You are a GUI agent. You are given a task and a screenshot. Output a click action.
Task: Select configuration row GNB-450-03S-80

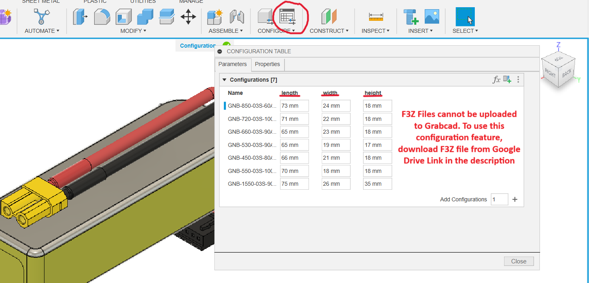point(252,158)
